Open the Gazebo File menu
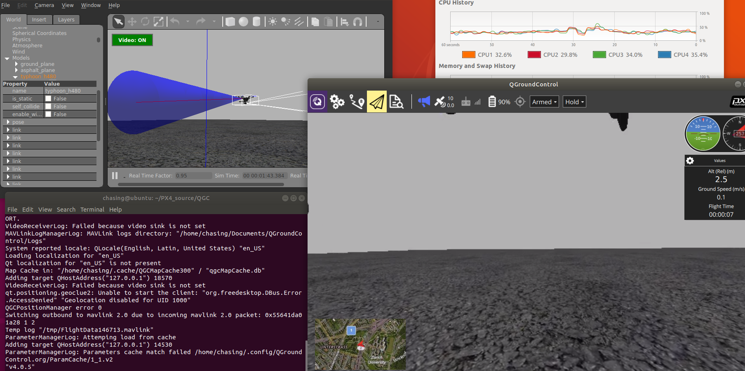 6,5
